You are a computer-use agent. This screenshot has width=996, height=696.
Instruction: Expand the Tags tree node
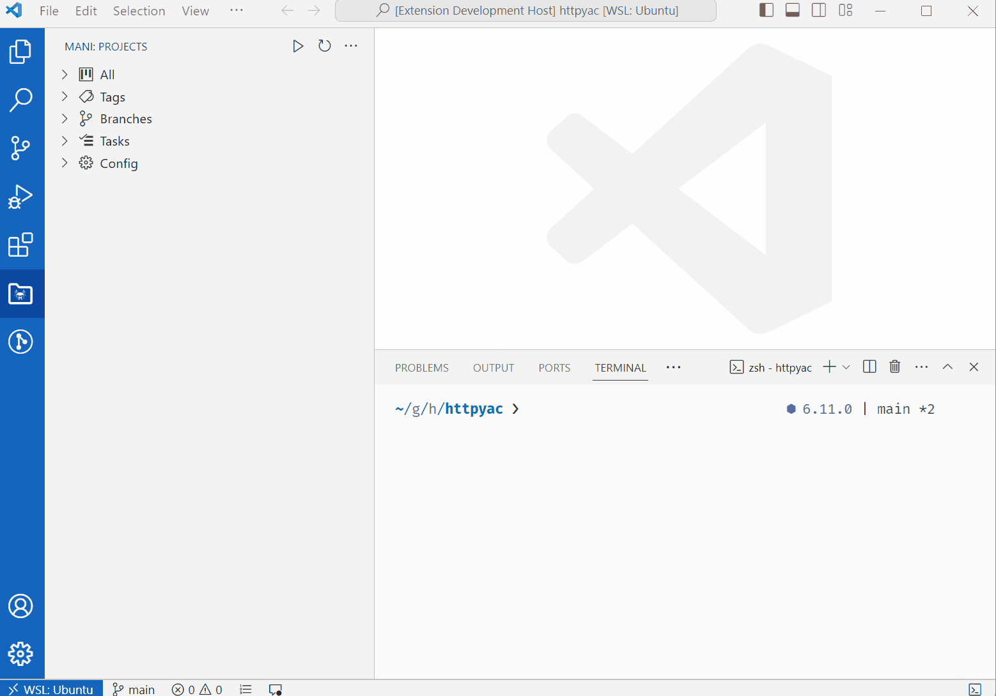pos(65,96)
